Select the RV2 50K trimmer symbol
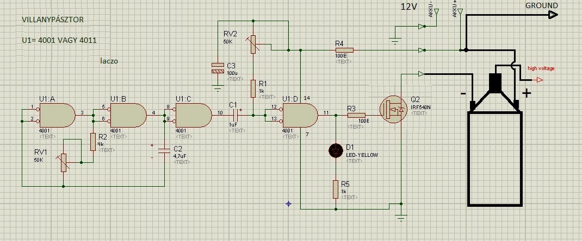Screen dimensions: 582x241 coord(253,45)
